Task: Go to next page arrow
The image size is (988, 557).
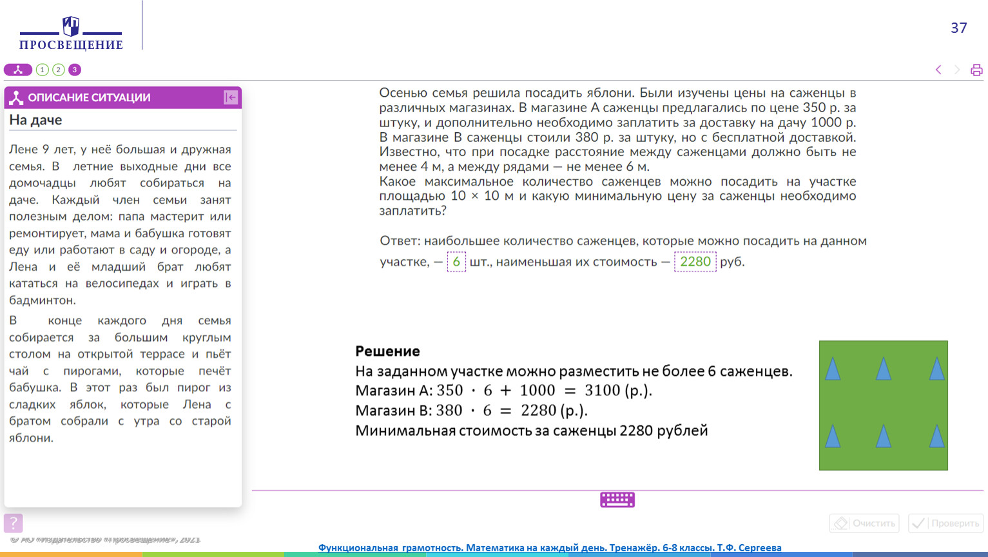Action: pyautogui.click(x=957, y=70)
